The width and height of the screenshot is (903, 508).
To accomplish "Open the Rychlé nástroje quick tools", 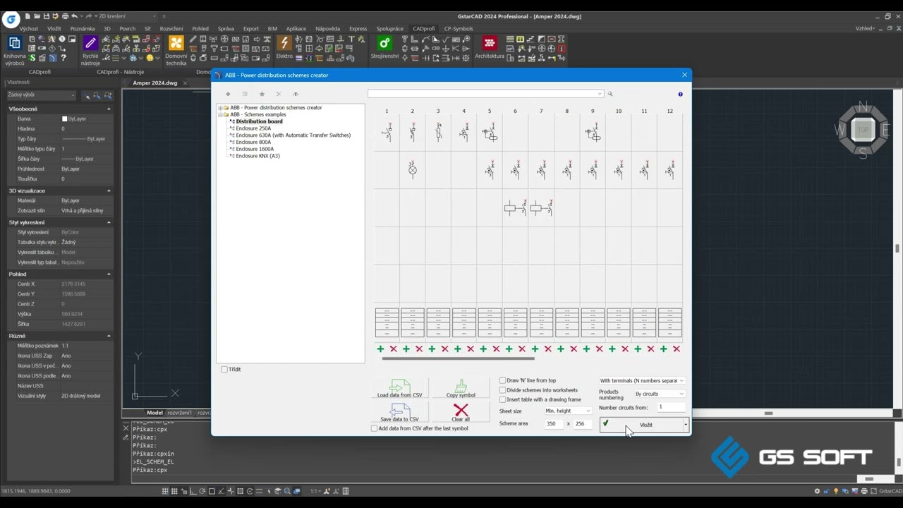I will (x=90, y=49).
